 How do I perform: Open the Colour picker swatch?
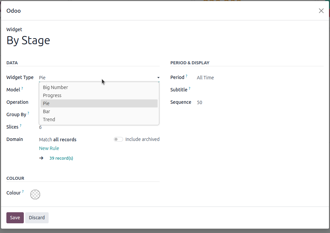[x=35, y=195]
